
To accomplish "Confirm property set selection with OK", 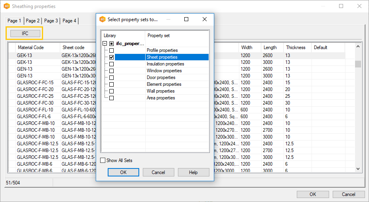I will (x=123, y=172).
